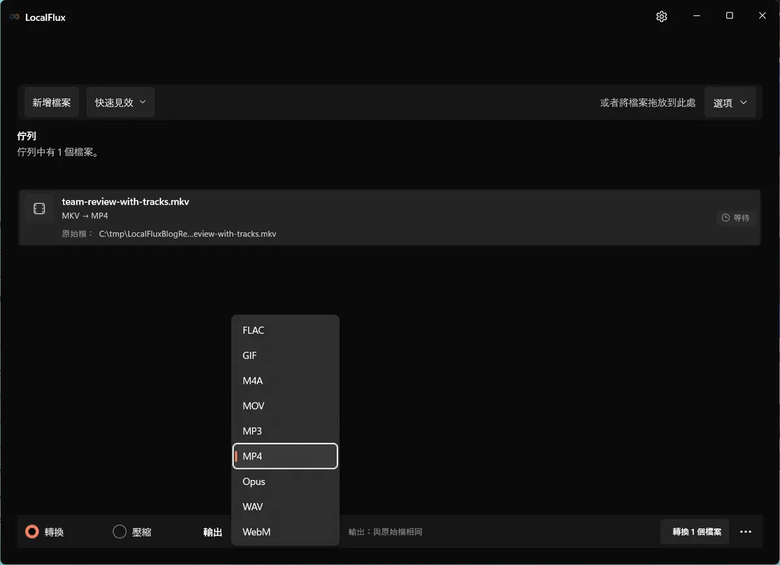Open settings via the gear icon
The width and height of the screenshot is (780, 565).
[662, 16]
